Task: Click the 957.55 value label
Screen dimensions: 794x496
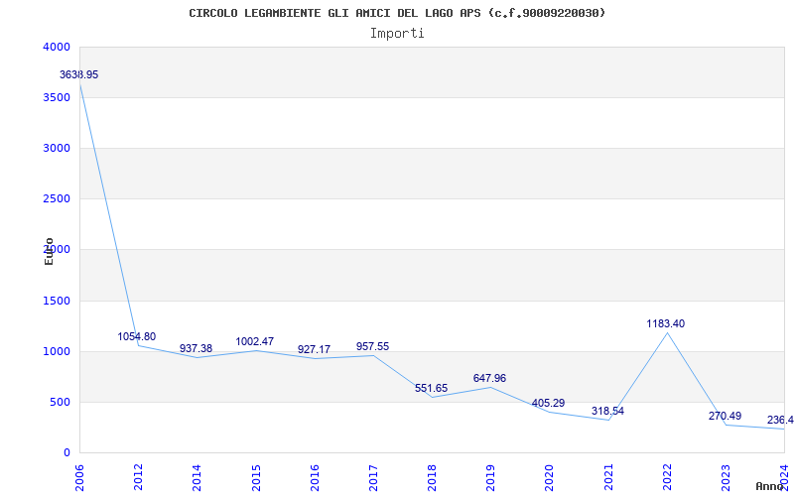Action: click(372, 347)
